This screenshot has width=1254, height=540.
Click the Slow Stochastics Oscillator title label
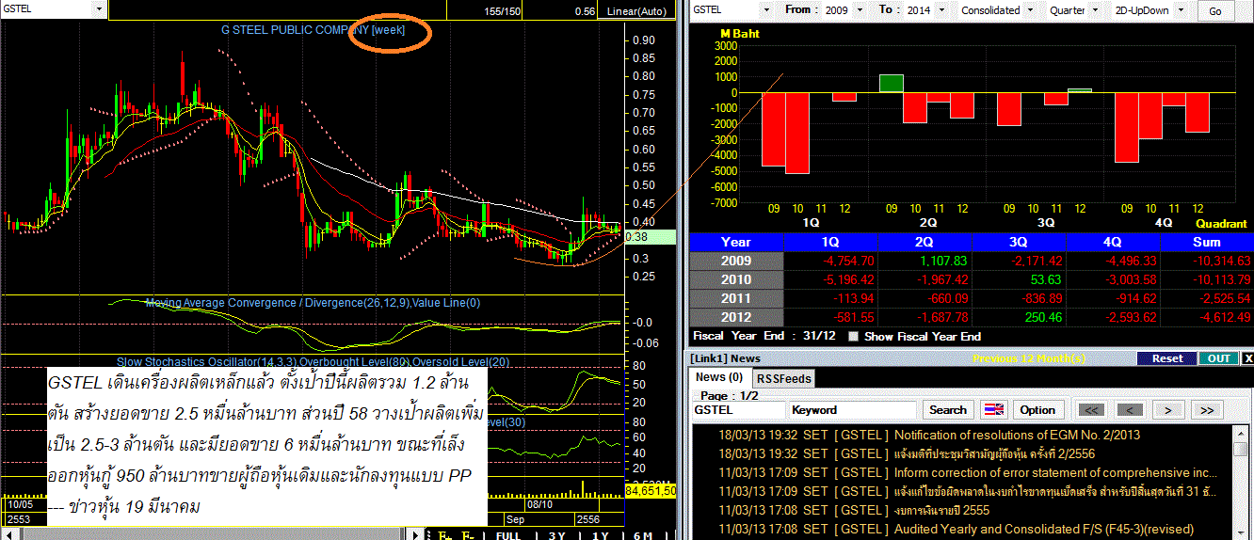(x=313, y=361)
